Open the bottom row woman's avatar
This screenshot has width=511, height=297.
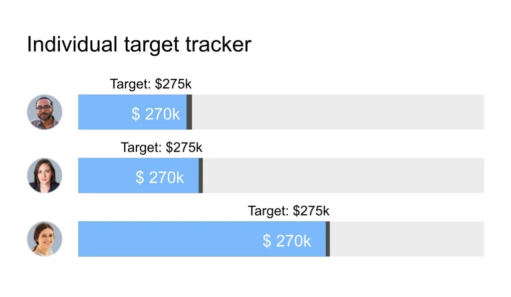pos(44,239)
